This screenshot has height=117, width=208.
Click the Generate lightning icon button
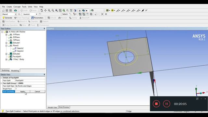click(x=7, y=18)
